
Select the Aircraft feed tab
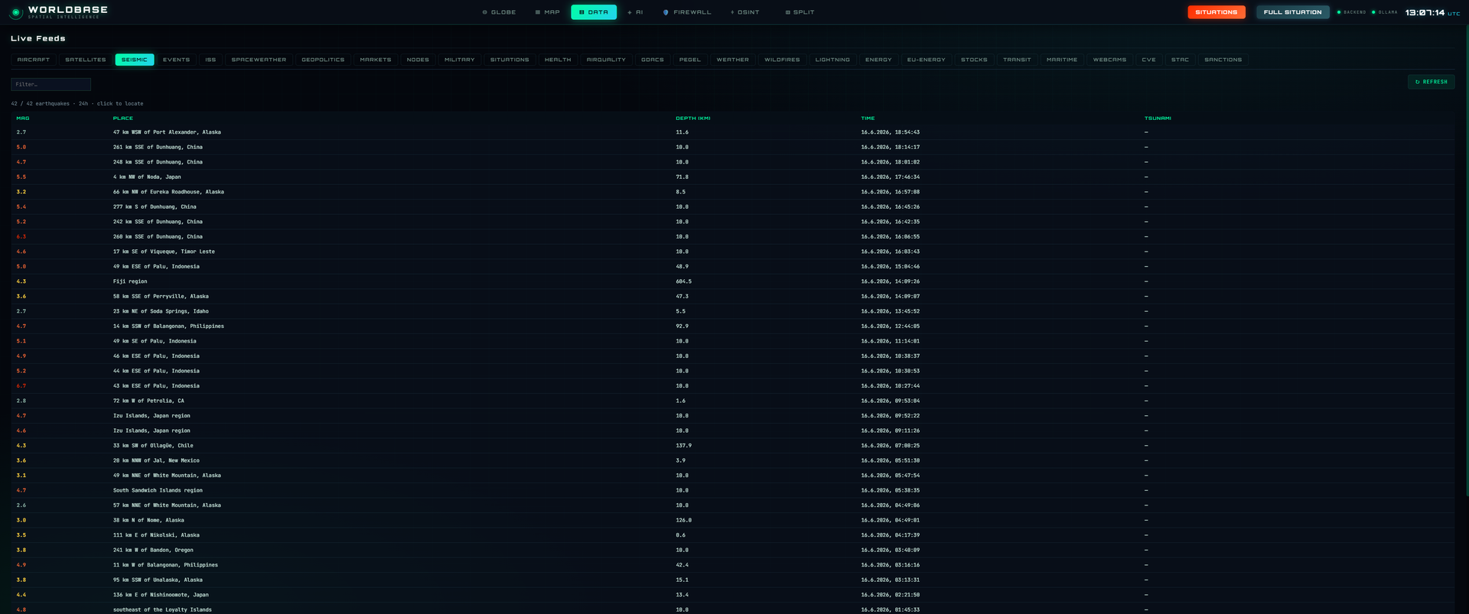point(34,60)
